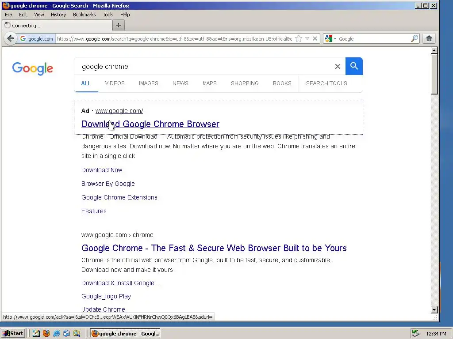Click the google.com site identity badge
Image resolution: width=453 pixels, height=339 pixels.
coord(37,39)
